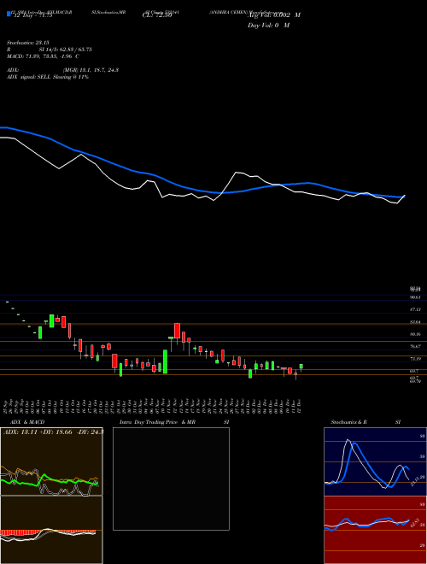Image resolution: width=427 pixels, height=564 pixels.
Task: Click 'ADX: 13.11 +DY: 18.66 -DY: 24.3' readout
Action: click(54, 432)
